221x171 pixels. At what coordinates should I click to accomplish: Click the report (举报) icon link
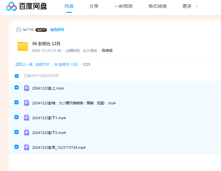(x=107, y=51)
